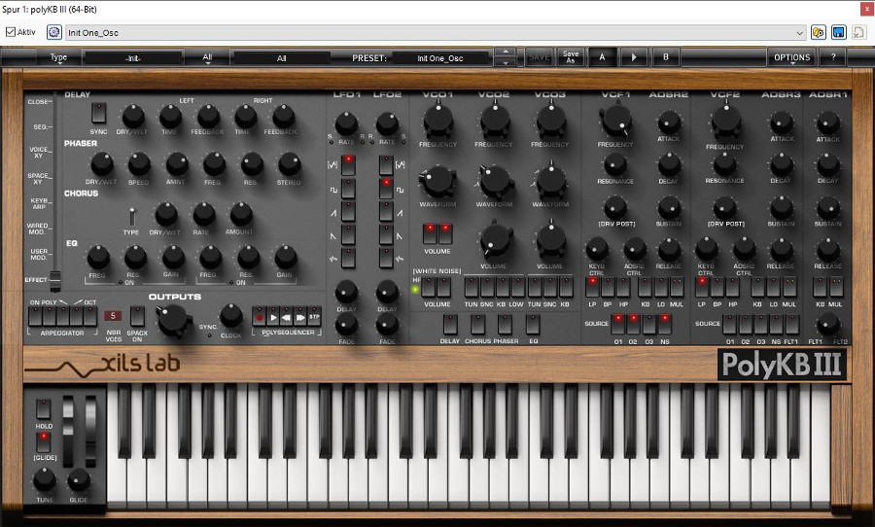Click the A to B copy arrow button
Viewport: 875px width, 527px height.
633,57
